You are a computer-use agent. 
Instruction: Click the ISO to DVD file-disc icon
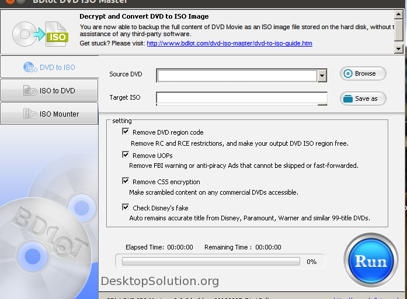[30, 91]
